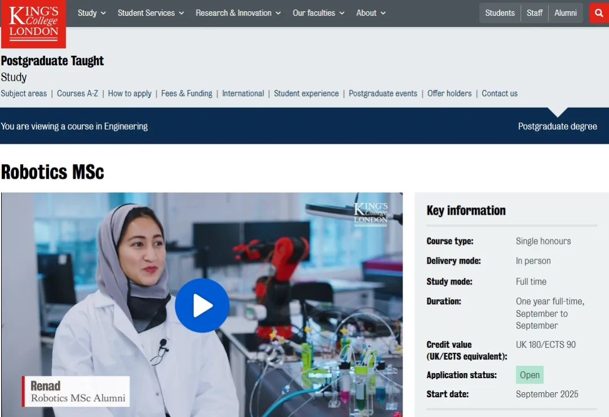Open the Staff portal link
This screenshot has height=417, width=609.
pyautogui.click(x=535, y=13)
